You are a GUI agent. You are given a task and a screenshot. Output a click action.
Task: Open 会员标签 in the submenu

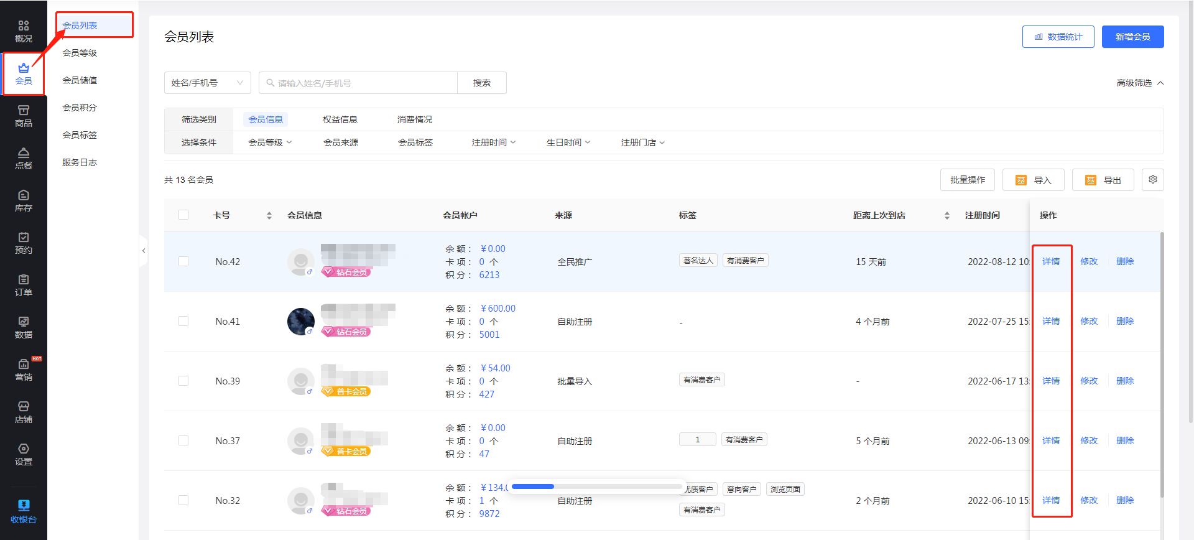(x=80, y=135)
